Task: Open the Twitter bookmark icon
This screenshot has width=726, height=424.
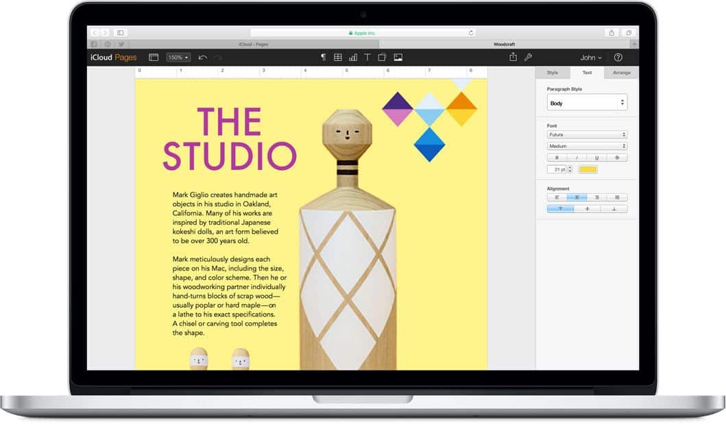Action: point(121,45)
